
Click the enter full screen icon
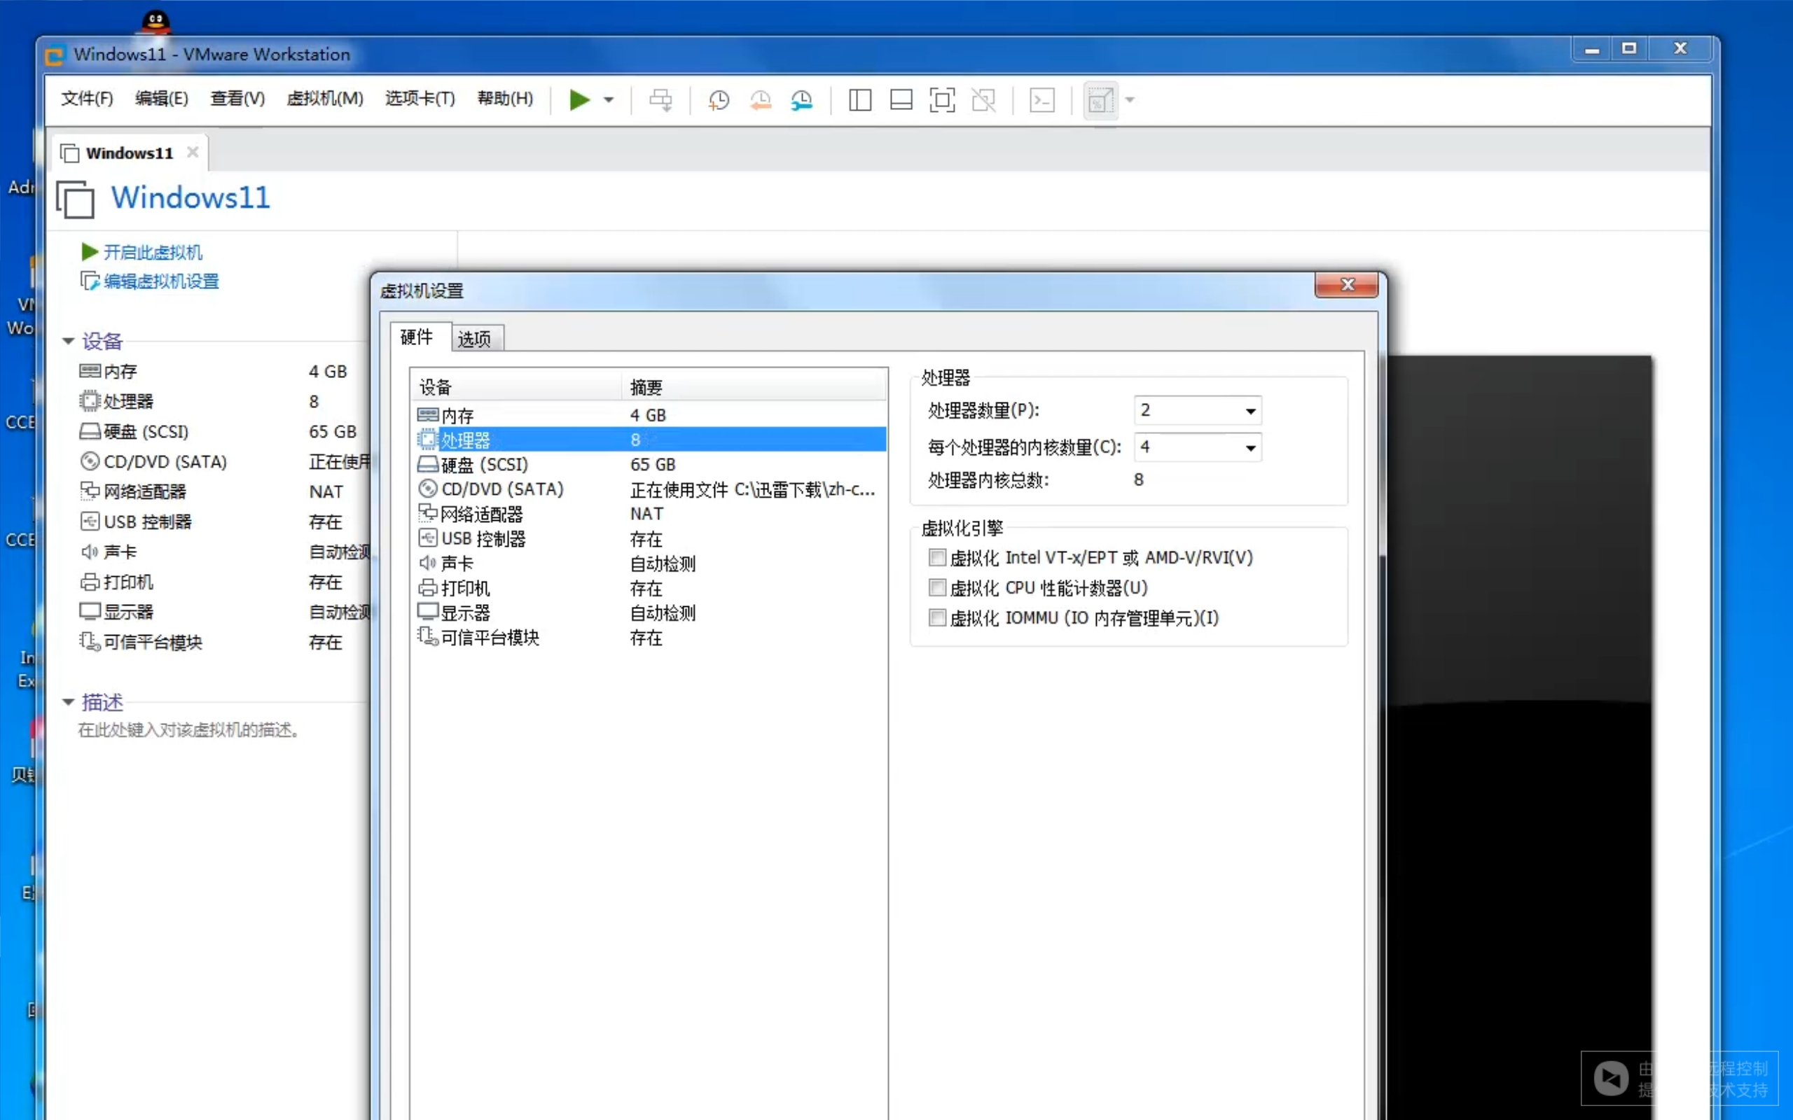pos(942,99)
